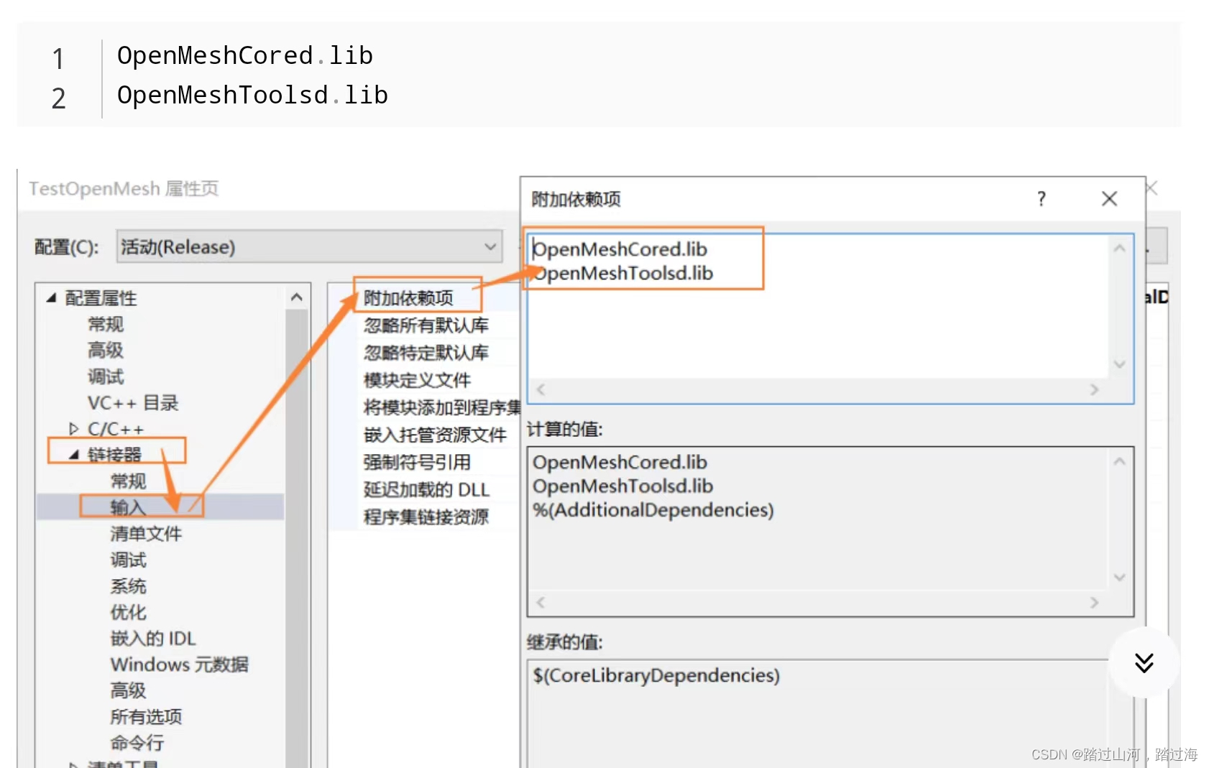Viewport: 1209px width, 768px height.
Task: Click the up scroll arrow next to 计算的值 box
Action: tap(1119, 462)
